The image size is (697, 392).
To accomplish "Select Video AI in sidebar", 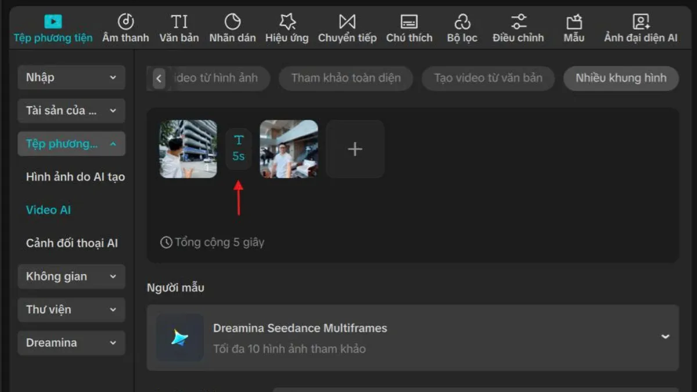I will [48, 210].
